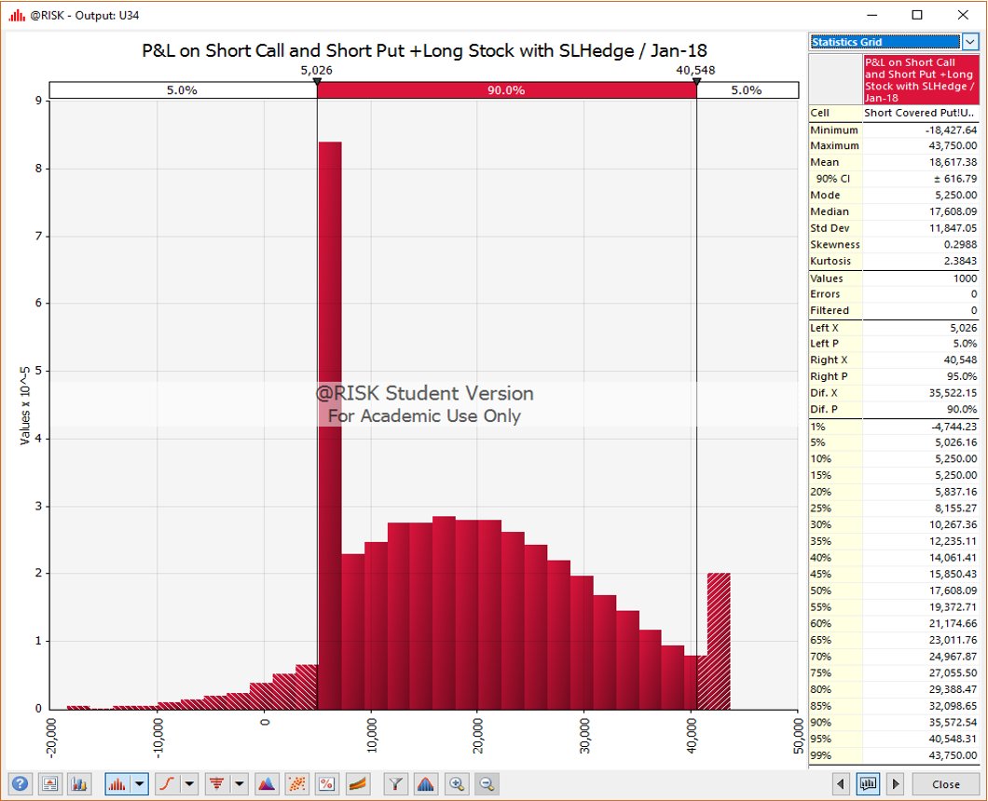Screen dimensions: 988x801
Task: Click the Dif. X value 35,522.15
Action: point(953,393)
